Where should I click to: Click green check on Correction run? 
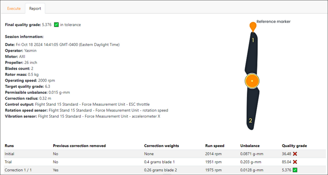295,169
